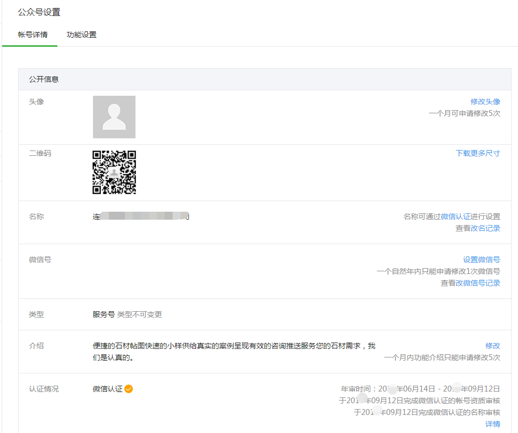
Task: Click the 介绍 row label
Action: pos(36,346)
